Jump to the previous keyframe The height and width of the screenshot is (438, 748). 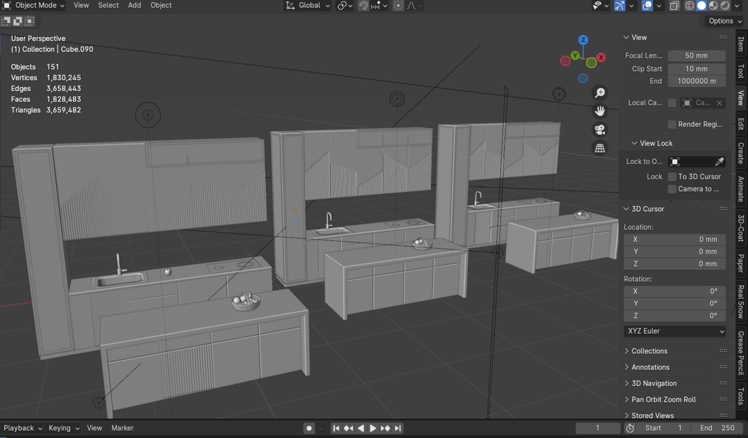click(349, 428)
